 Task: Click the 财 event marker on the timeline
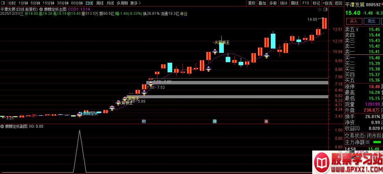(x=144, y=121)
